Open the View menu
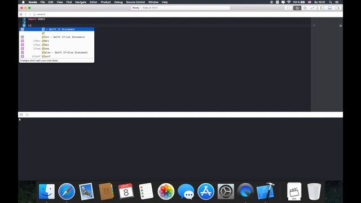The image size is (361, 203). tap(60, 2)
